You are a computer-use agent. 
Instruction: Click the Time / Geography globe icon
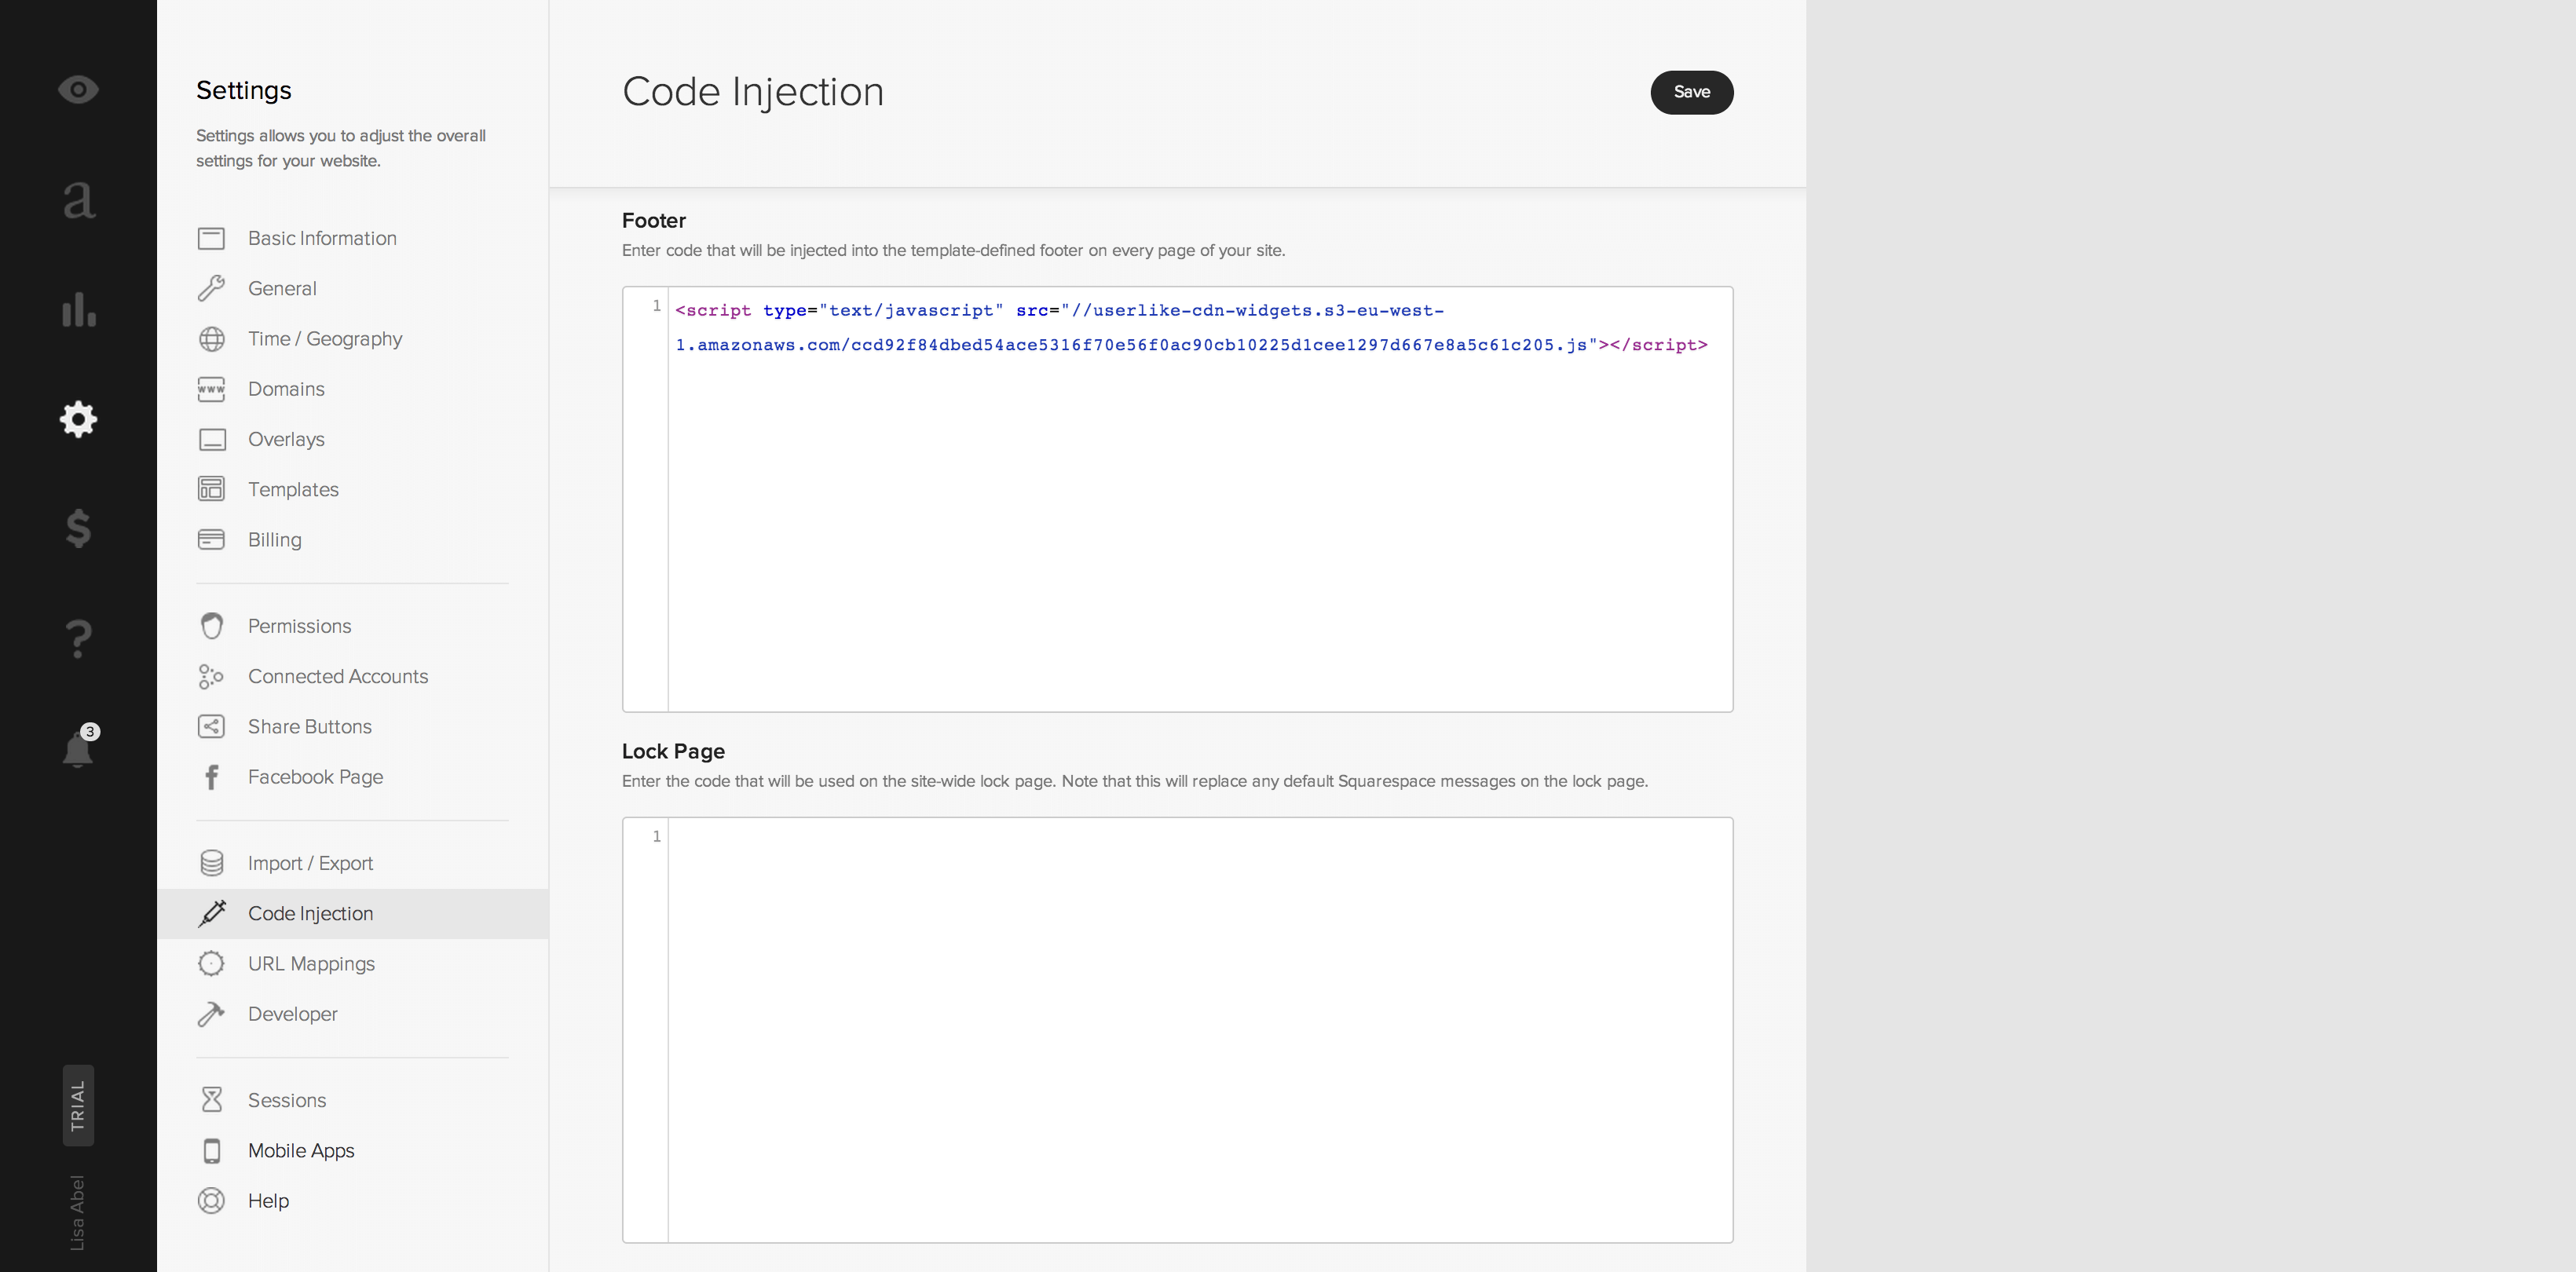point(211,339)
